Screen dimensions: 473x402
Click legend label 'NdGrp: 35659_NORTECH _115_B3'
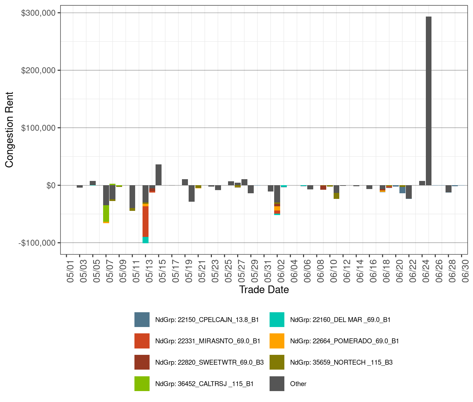click(x=341, y=363)
